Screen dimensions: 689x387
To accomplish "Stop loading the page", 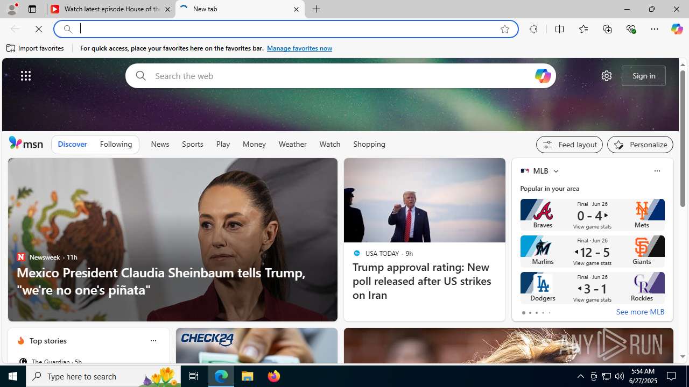I will click(39, 29).
